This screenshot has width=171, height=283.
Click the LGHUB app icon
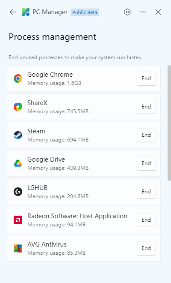coord(18,192)
